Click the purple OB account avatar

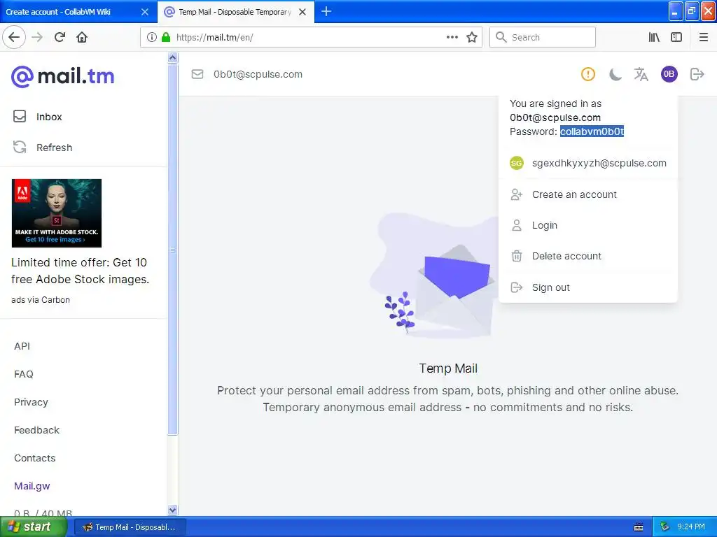[x=669, y=74]
